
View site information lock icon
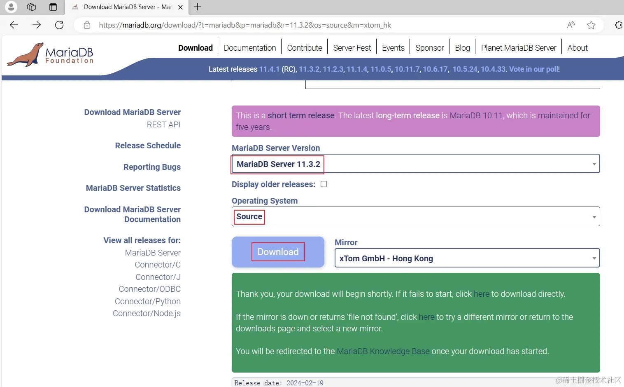87,25
